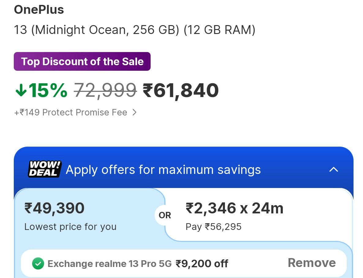Click the Top Discount of the Sale banner
The image size is (363, 278).
click(82, 61)
